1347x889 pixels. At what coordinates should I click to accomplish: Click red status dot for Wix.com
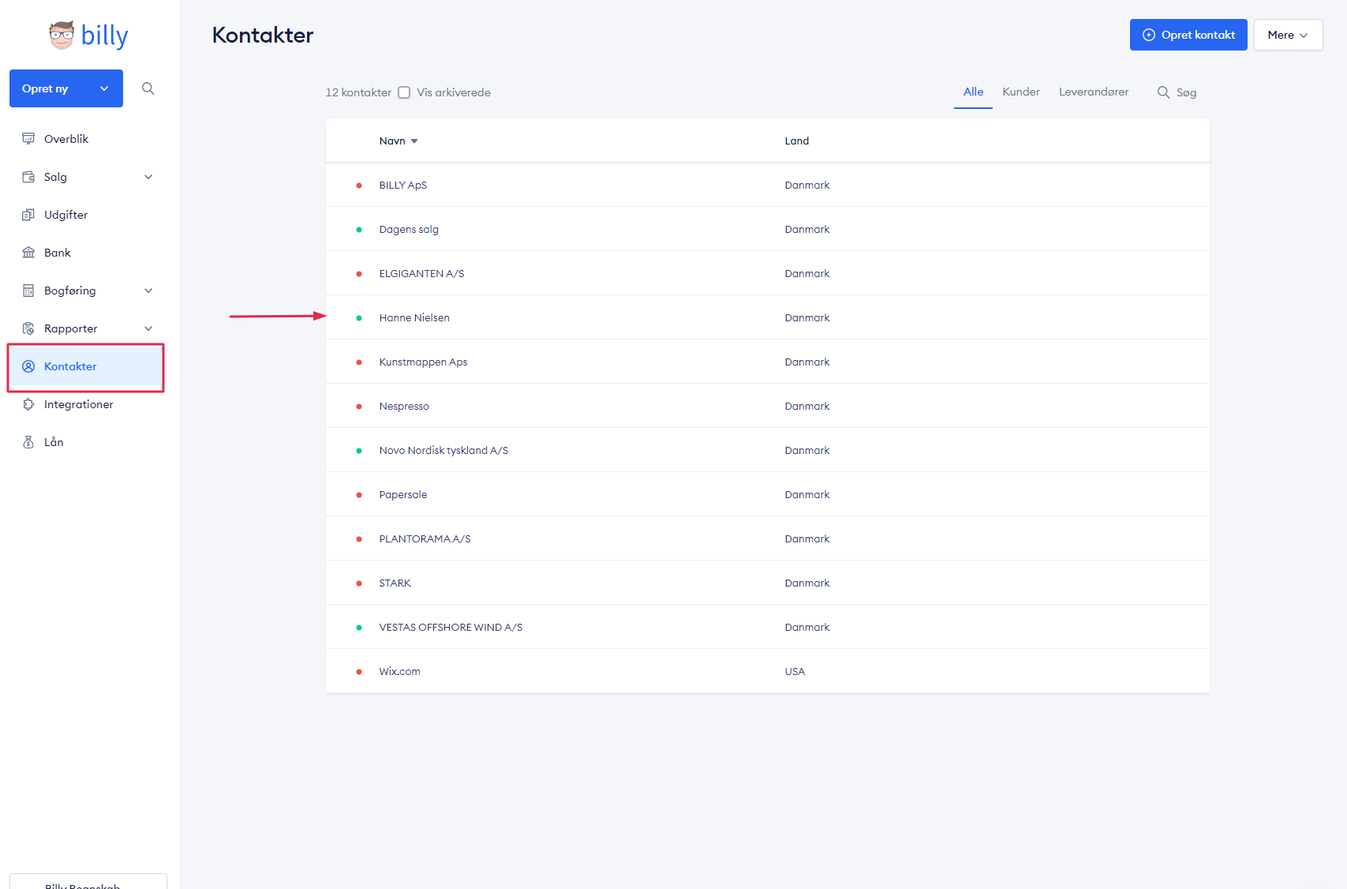359,672
